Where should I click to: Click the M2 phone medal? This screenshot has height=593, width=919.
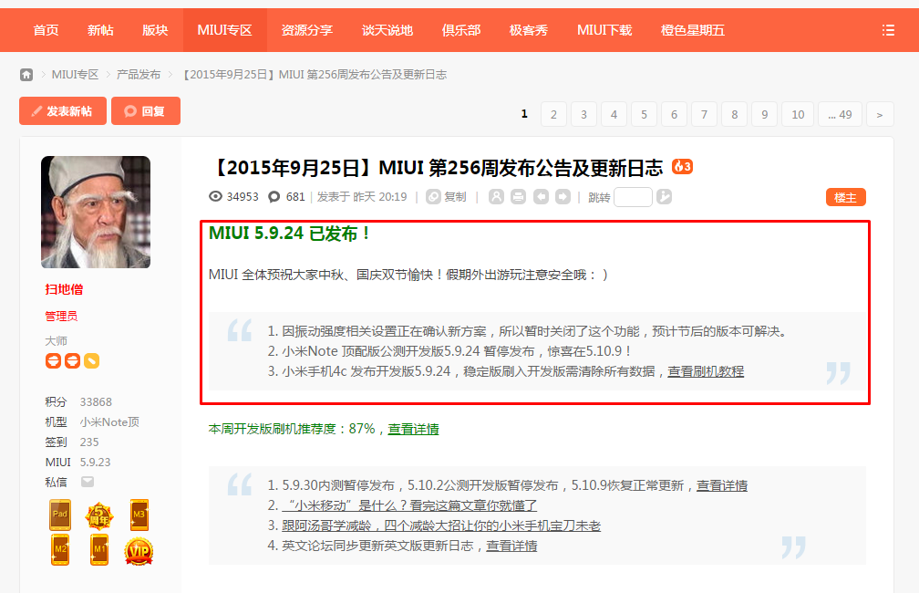click(60, 549)
